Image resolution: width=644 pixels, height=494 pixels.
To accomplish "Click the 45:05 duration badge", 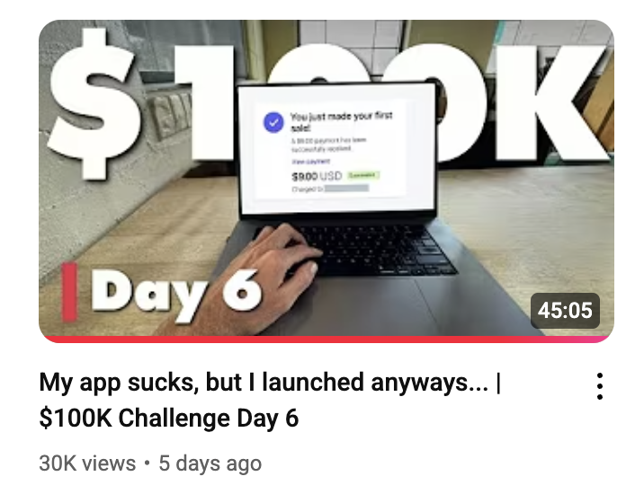I will tap(565, 310).
